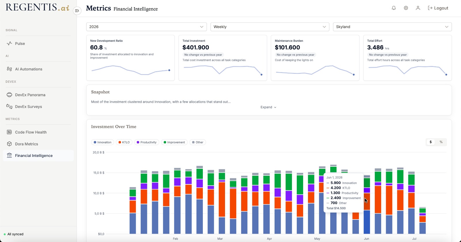Click the highlighted Jun 1 bar

[x=367, y=205]
